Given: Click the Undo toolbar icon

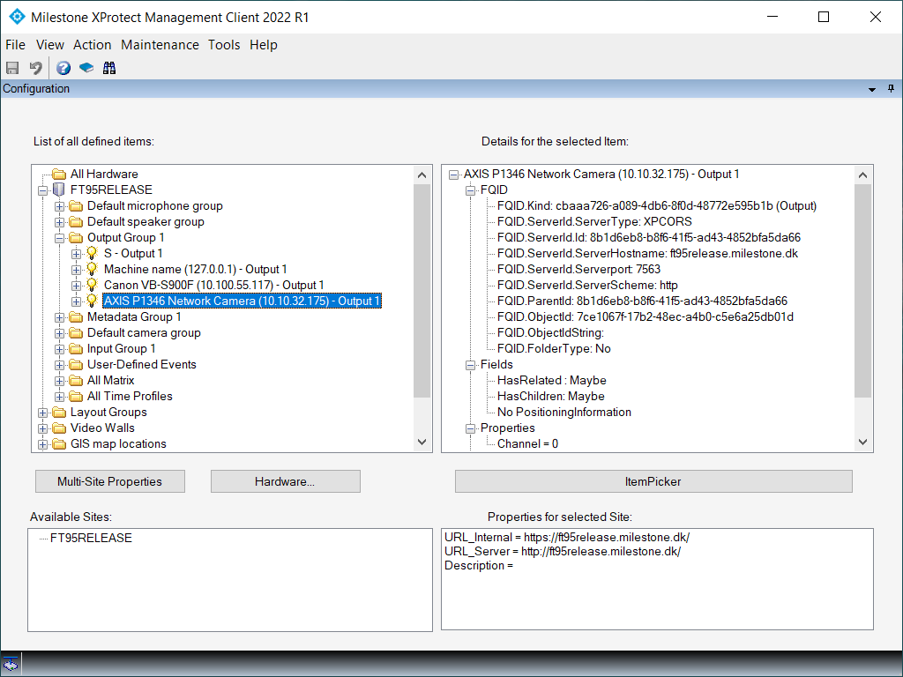Looking at the screenshot, I should pyautogui.click(x=35, y=68).
